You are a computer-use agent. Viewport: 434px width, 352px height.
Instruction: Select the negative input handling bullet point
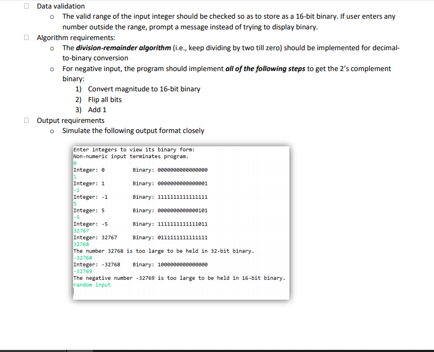(52, 68)
